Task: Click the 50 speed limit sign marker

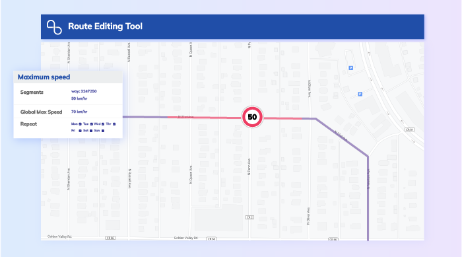Action: (x=252, y=117)
